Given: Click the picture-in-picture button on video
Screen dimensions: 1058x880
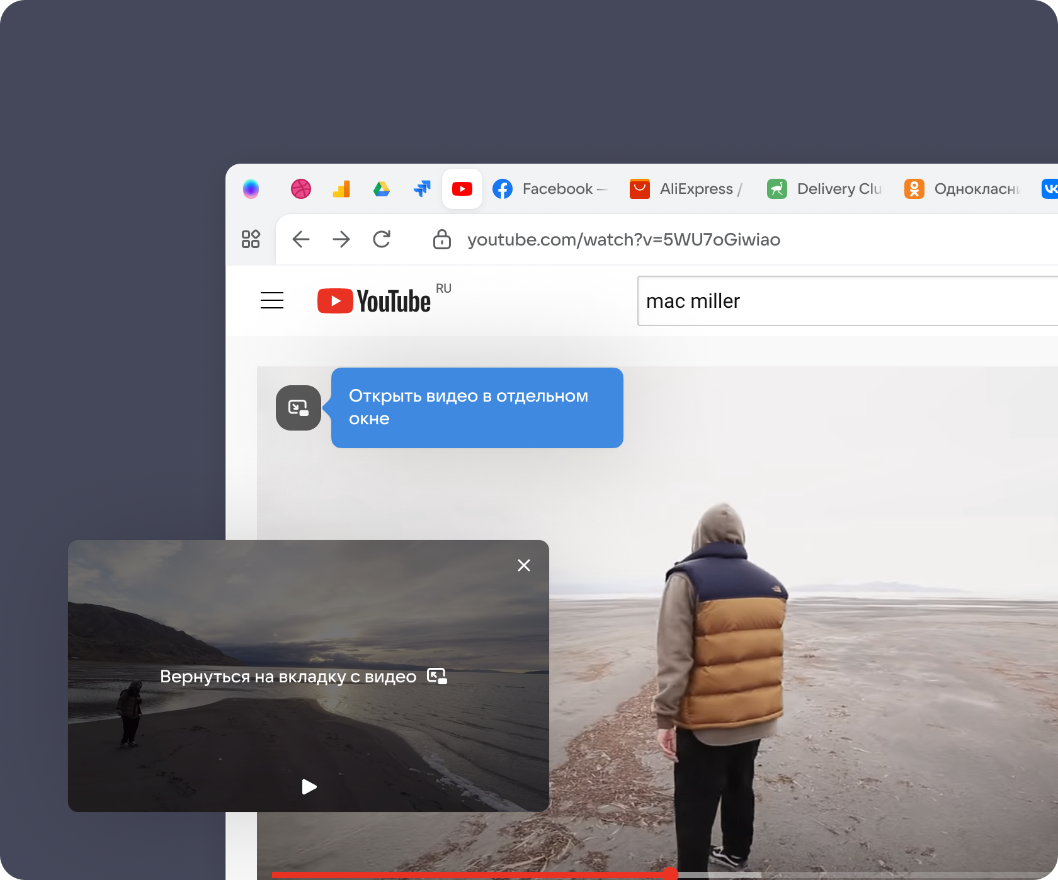Looking at the screenshot, I should point(299,408).
